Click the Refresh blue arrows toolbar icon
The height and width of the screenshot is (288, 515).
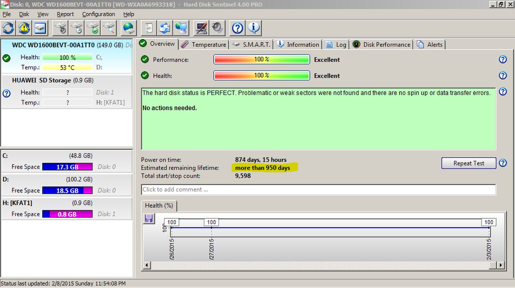[8, 28]
